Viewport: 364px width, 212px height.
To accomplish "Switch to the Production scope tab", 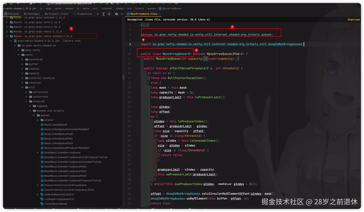I will [82, 14].
